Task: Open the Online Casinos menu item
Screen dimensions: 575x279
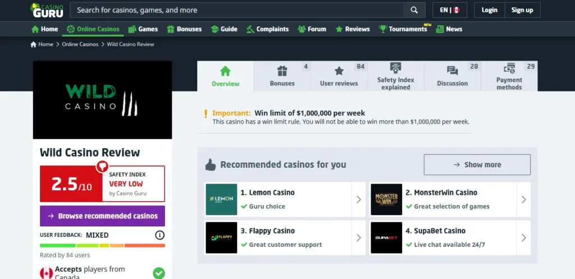Action: pos(93,29)
